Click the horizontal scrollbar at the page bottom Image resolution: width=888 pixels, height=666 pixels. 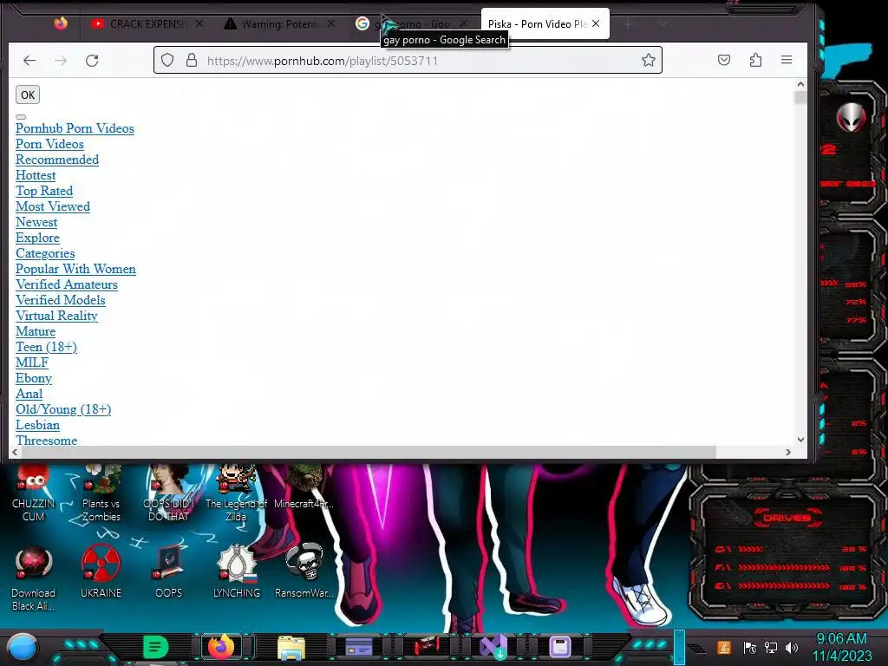(368, 452)
